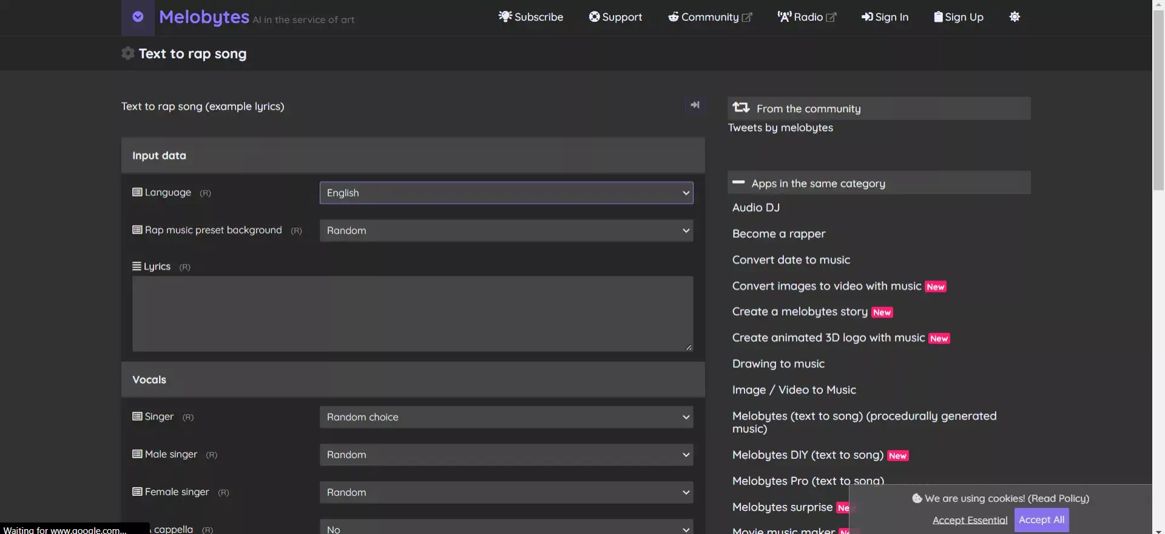The width and height of the screenshot is (1165, 534).
Task: Click the Text to rap song (example lyrics) text
Action: [x=203, y=106]
